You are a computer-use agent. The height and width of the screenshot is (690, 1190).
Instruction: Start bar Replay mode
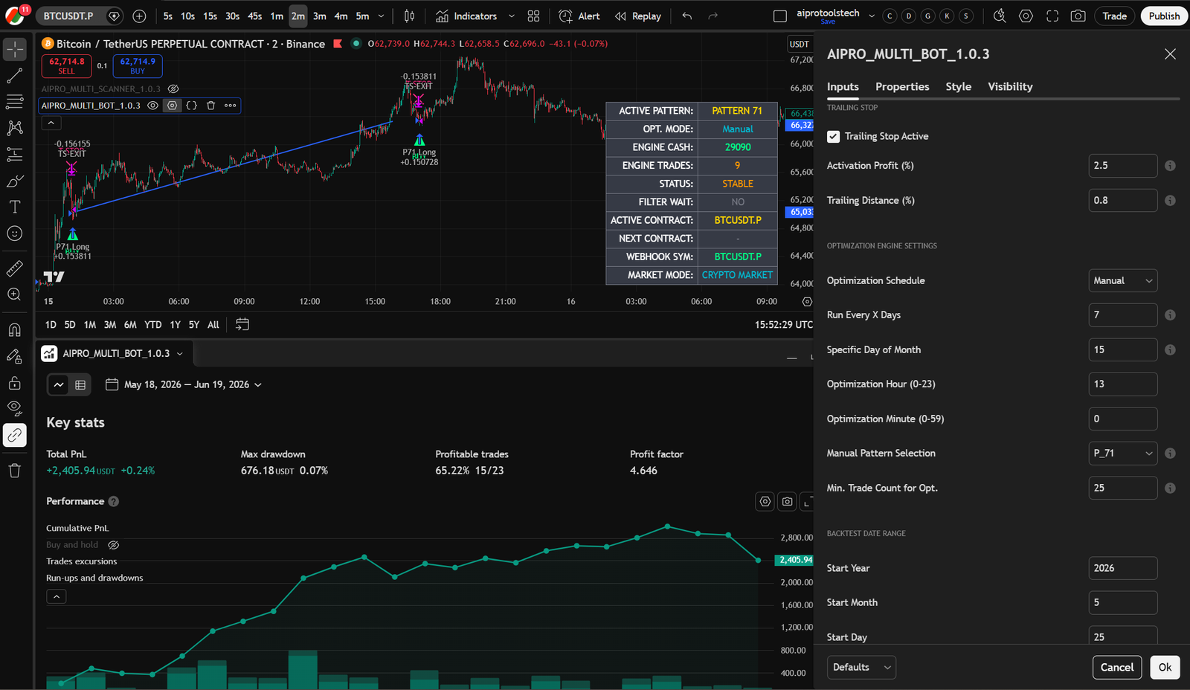pyautogui.click(x=638, y=16)
